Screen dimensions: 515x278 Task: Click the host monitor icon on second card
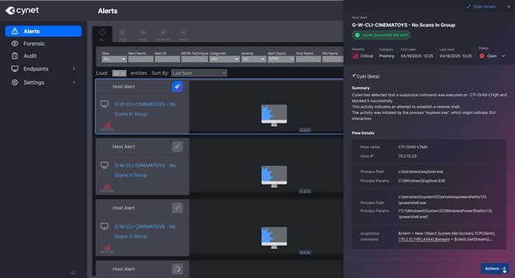104,165
